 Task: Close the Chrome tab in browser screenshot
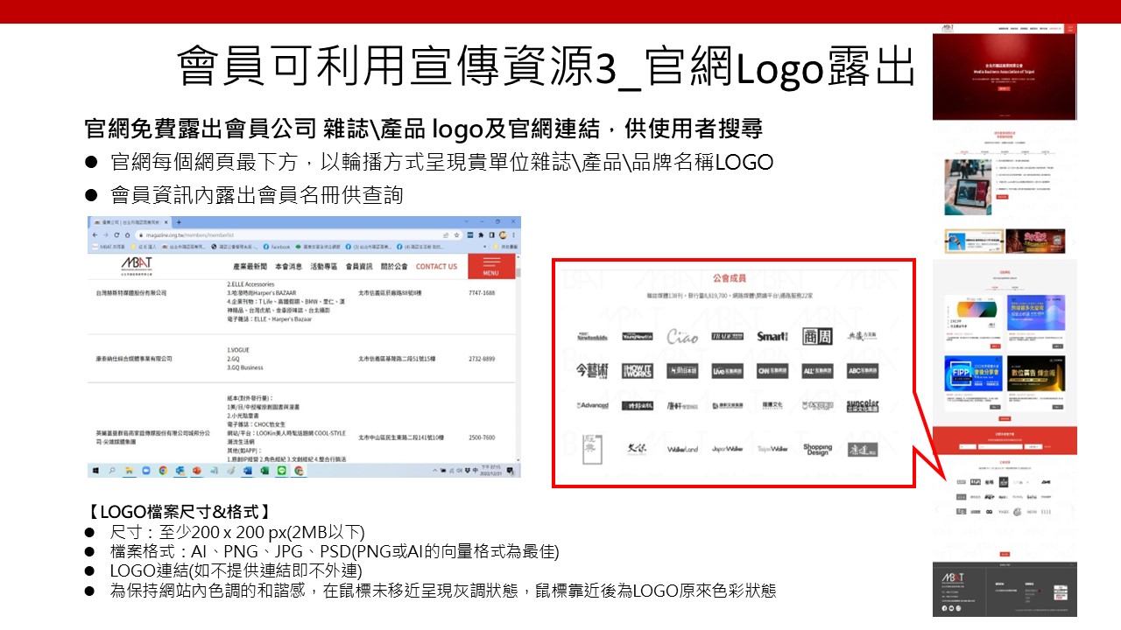pos(166,222)
